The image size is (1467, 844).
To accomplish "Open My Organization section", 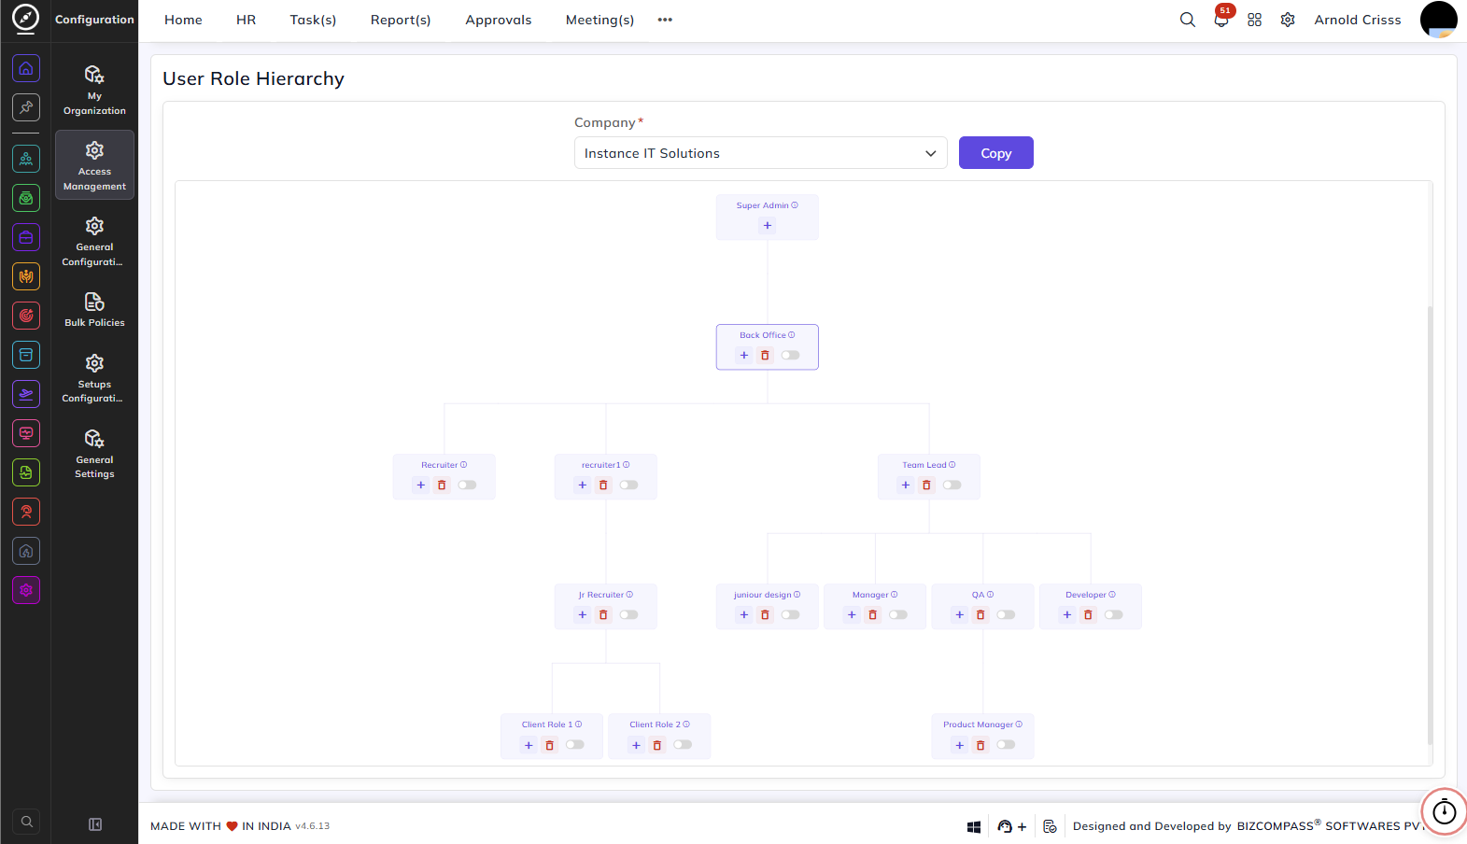I will click(94, 90).
